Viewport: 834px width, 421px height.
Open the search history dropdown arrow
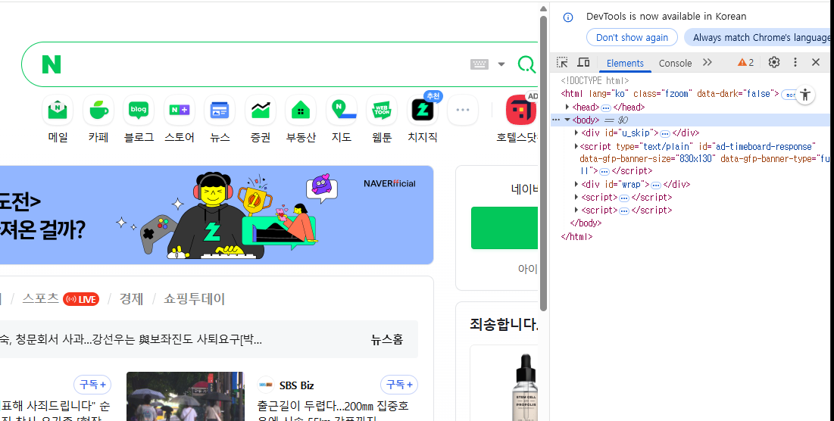501,64
